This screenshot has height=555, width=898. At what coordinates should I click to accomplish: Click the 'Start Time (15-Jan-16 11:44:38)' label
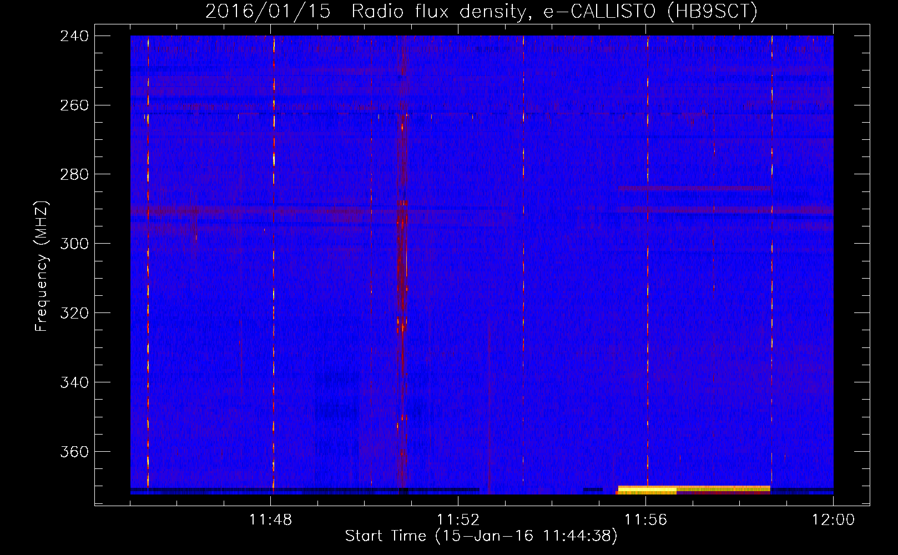(481, 536)
